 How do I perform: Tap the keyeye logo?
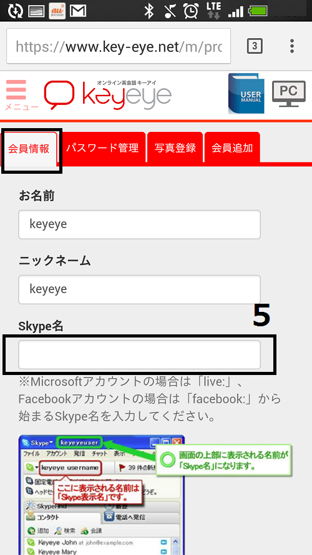click(x=108, y=94)
